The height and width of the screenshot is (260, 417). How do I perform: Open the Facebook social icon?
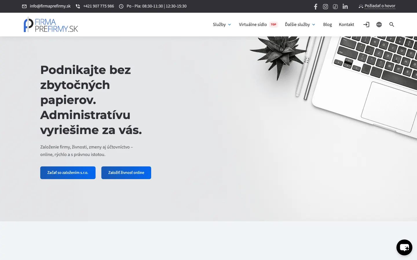[316, 6]
